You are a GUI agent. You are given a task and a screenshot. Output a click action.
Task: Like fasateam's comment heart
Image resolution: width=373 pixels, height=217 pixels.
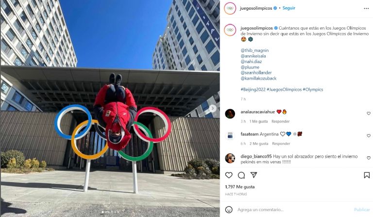pos(369,136)
